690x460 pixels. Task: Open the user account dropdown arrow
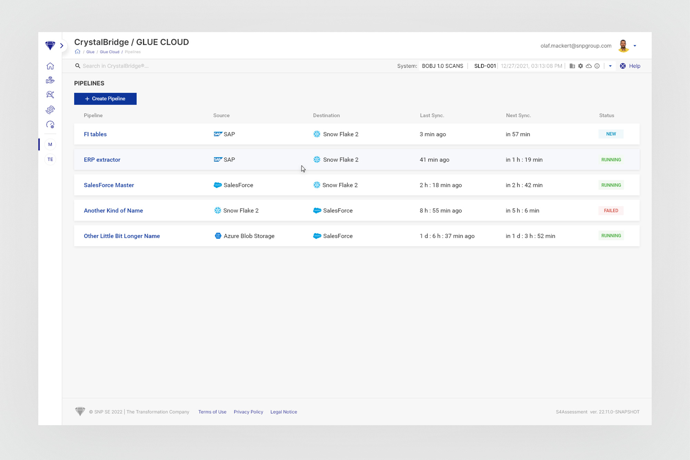pyautogui.click(x=635, y=46)
